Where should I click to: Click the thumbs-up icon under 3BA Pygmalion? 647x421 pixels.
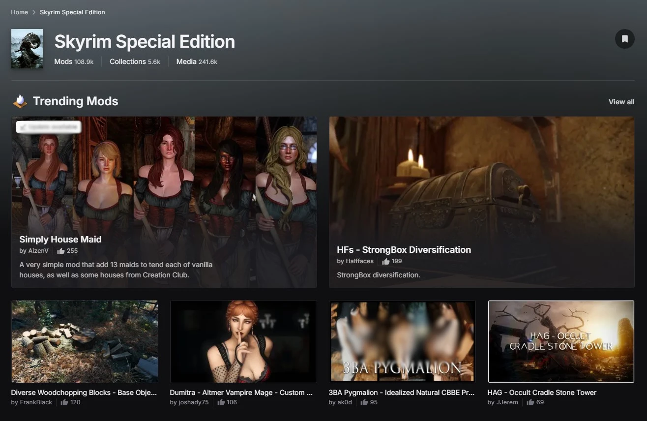[364, 402]
